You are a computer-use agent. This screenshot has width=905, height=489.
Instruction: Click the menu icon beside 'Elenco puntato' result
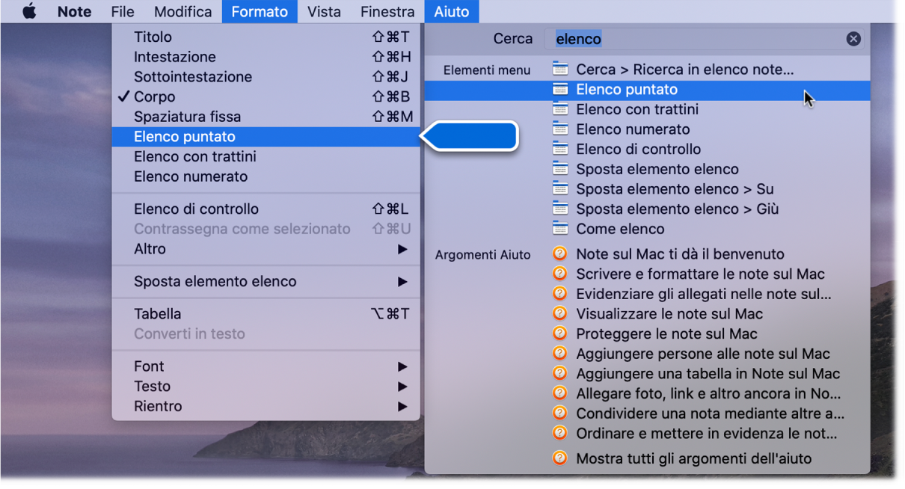point(559,89)
